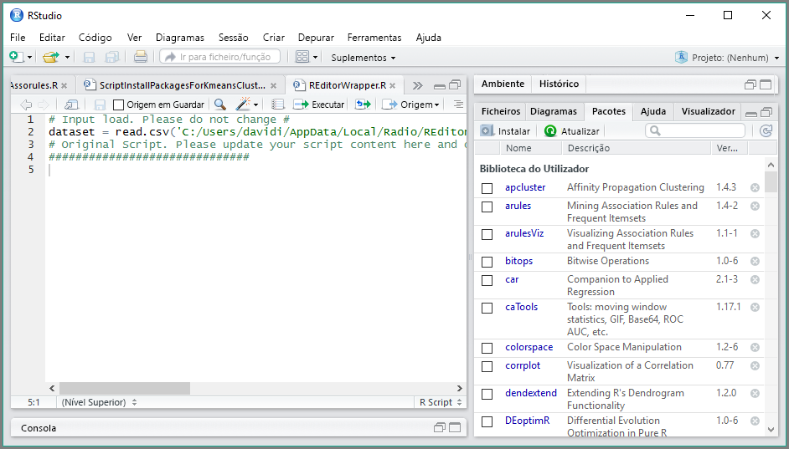Open the code tools magic wand
The image size is (789, 449).
point(244,105)
